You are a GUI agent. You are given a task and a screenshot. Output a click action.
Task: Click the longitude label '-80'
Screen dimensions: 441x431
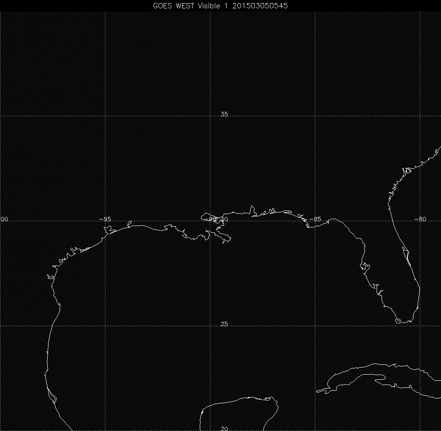click(420, 219)
